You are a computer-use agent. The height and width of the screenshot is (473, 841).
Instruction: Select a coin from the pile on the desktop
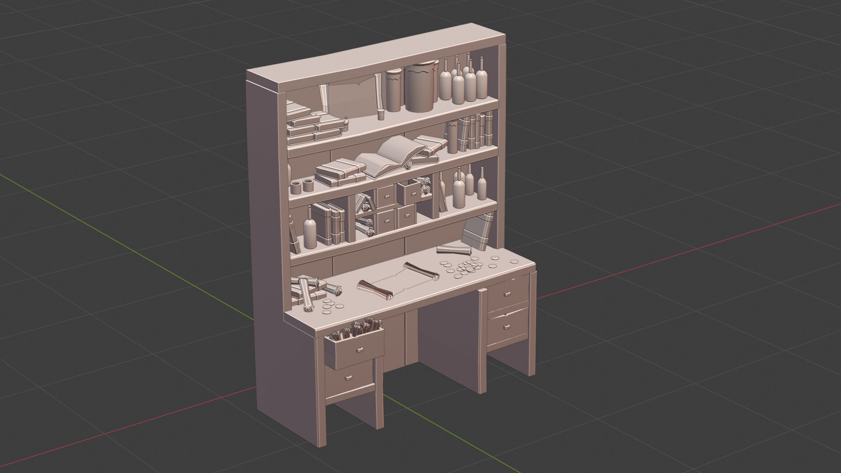469,267
